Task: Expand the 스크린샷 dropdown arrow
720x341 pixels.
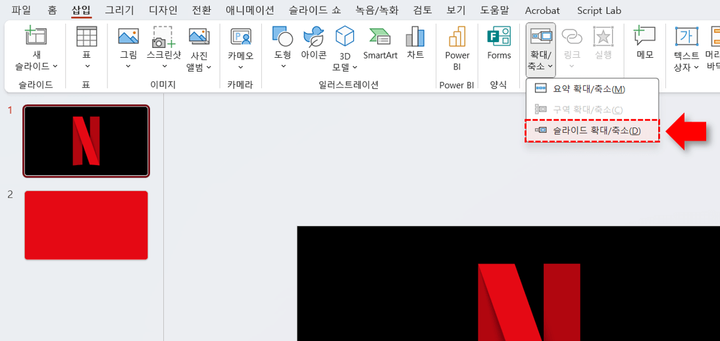Action: [164, 66]
